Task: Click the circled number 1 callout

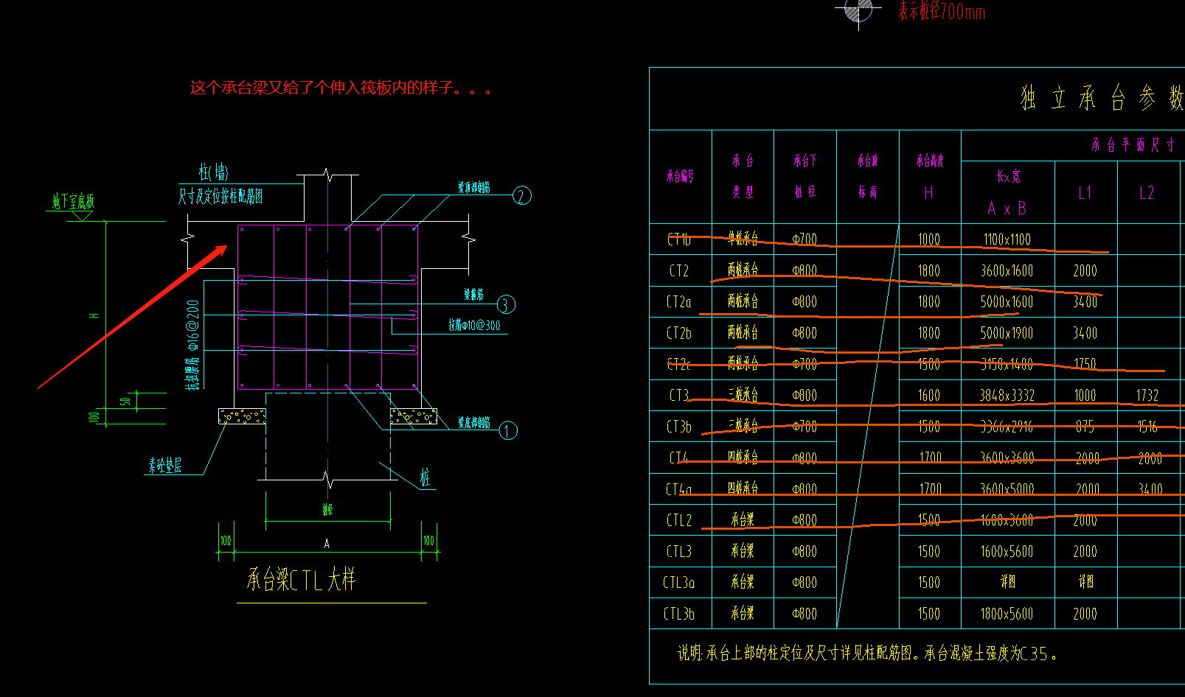Action: tap(508, 431)
